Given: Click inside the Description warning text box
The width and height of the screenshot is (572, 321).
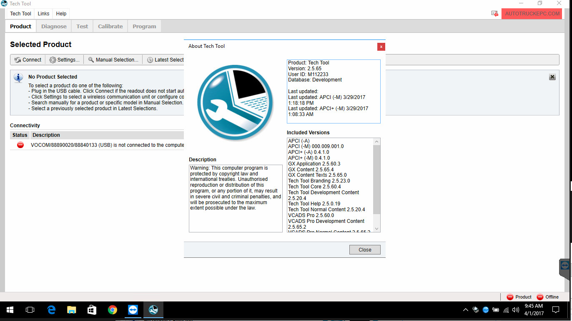Looking at the screenshot, I should coord(236,198).
